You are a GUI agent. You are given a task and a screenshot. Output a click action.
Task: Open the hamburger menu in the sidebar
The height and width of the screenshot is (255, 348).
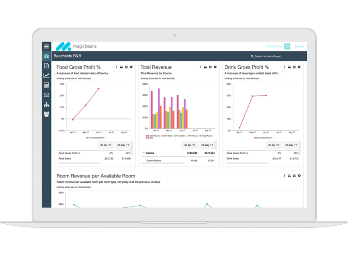pyautogui.click(x=46, y=46)
